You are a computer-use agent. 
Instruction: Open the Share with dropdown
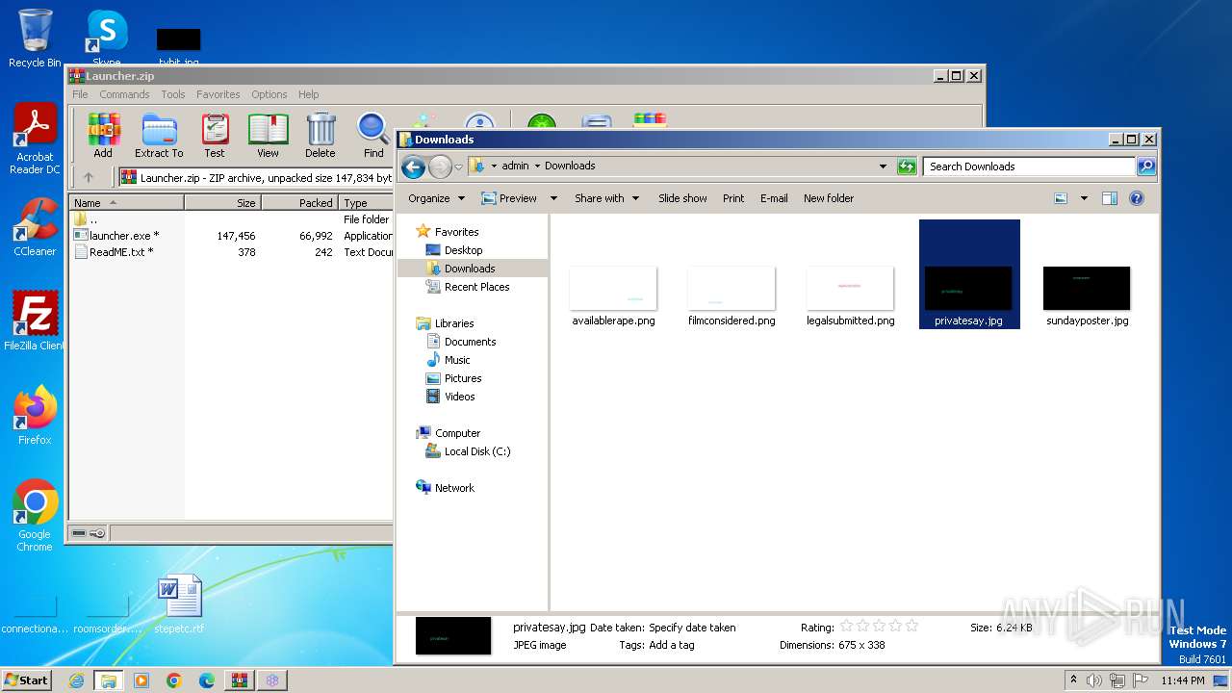[x=608, y=198]
